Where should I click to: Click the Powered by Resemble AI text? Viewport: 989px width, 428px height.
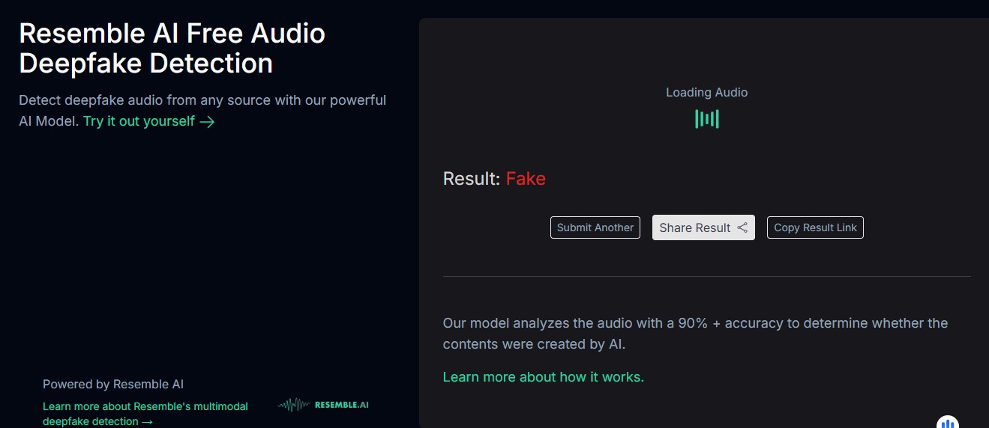click(113, 384)
